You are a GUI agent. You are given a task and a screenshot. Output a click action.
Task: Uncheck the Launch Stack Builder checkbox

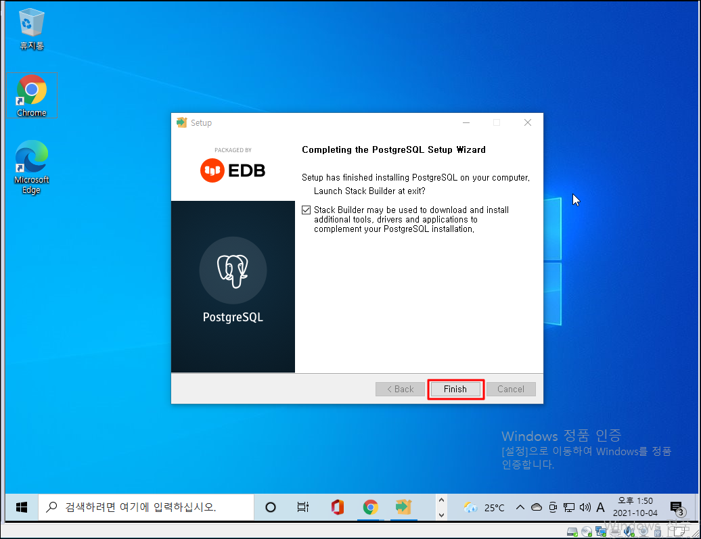[307, 210]
